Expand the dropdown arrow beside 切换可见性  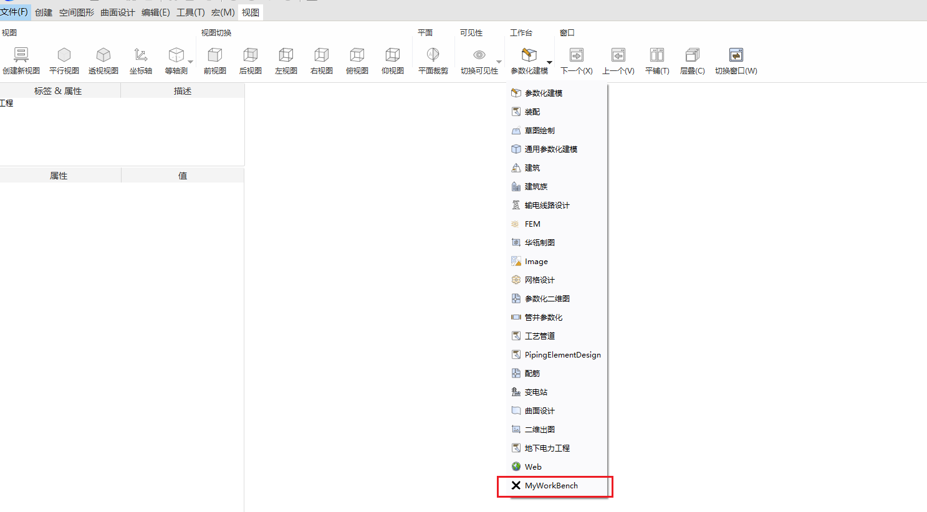[499, 62]
